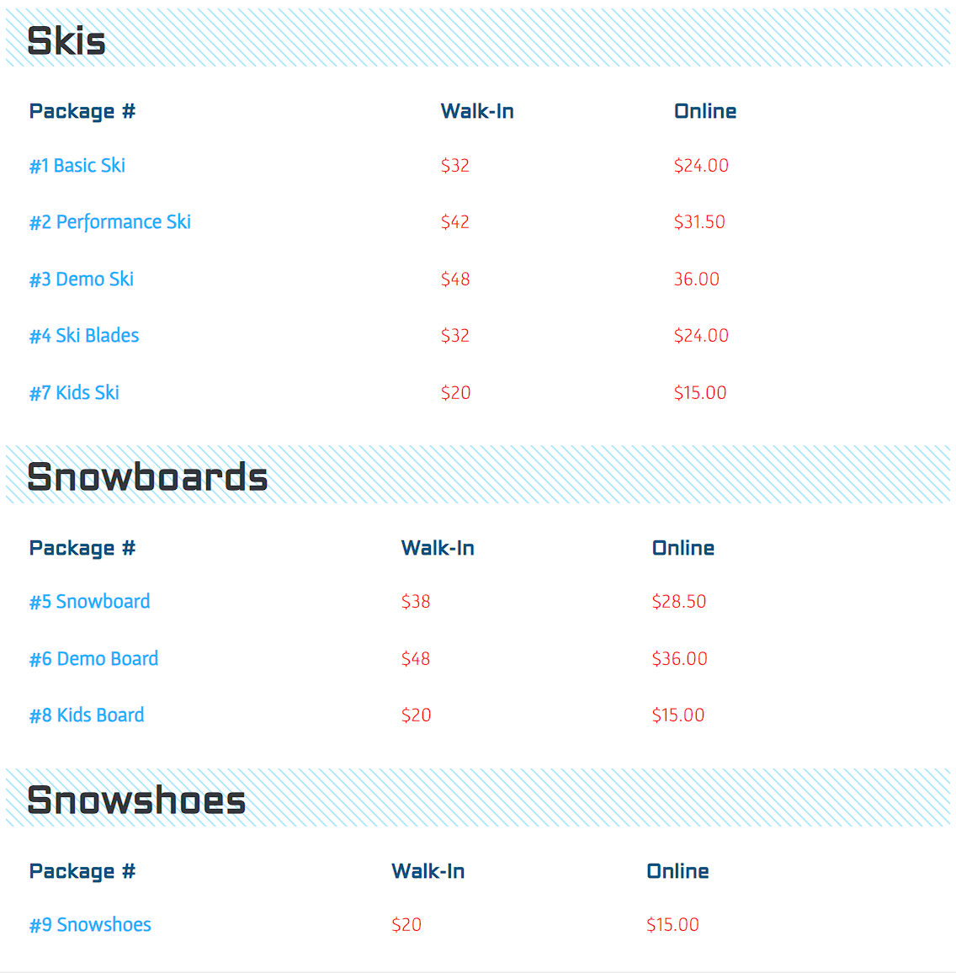Click the $31.50 online price for Performance Ski
Image resolution: width=956 pixels, height=973 pixels.
(699, 222)
